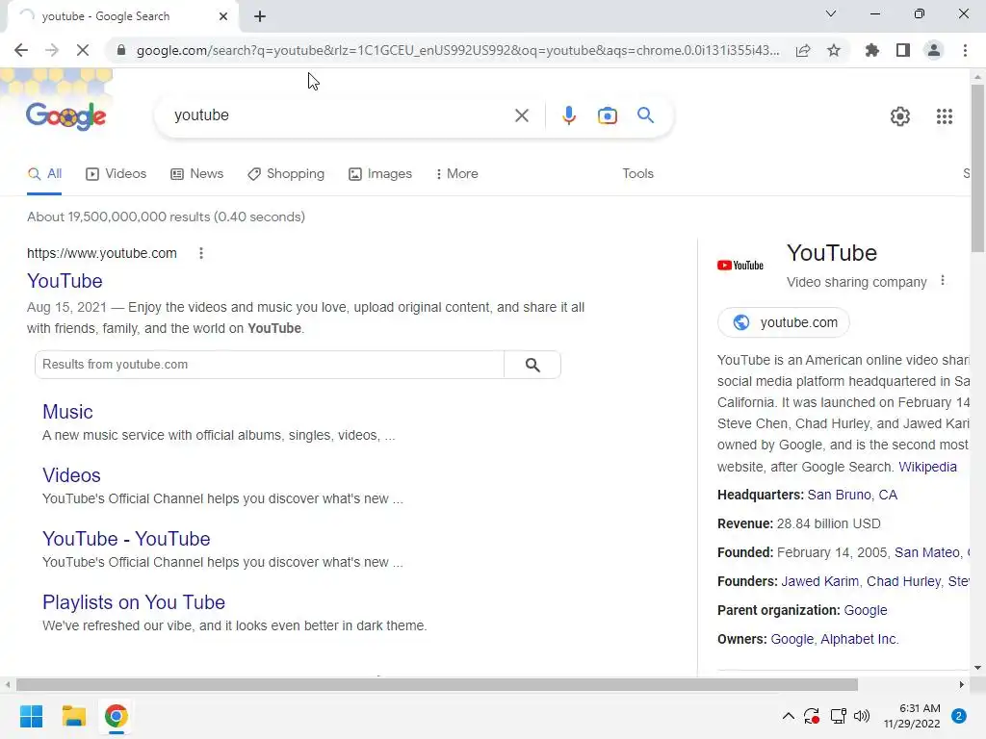The image size is (986, 739).
Task: Open the volume speaker tray icon
Action: pos(862,716)
